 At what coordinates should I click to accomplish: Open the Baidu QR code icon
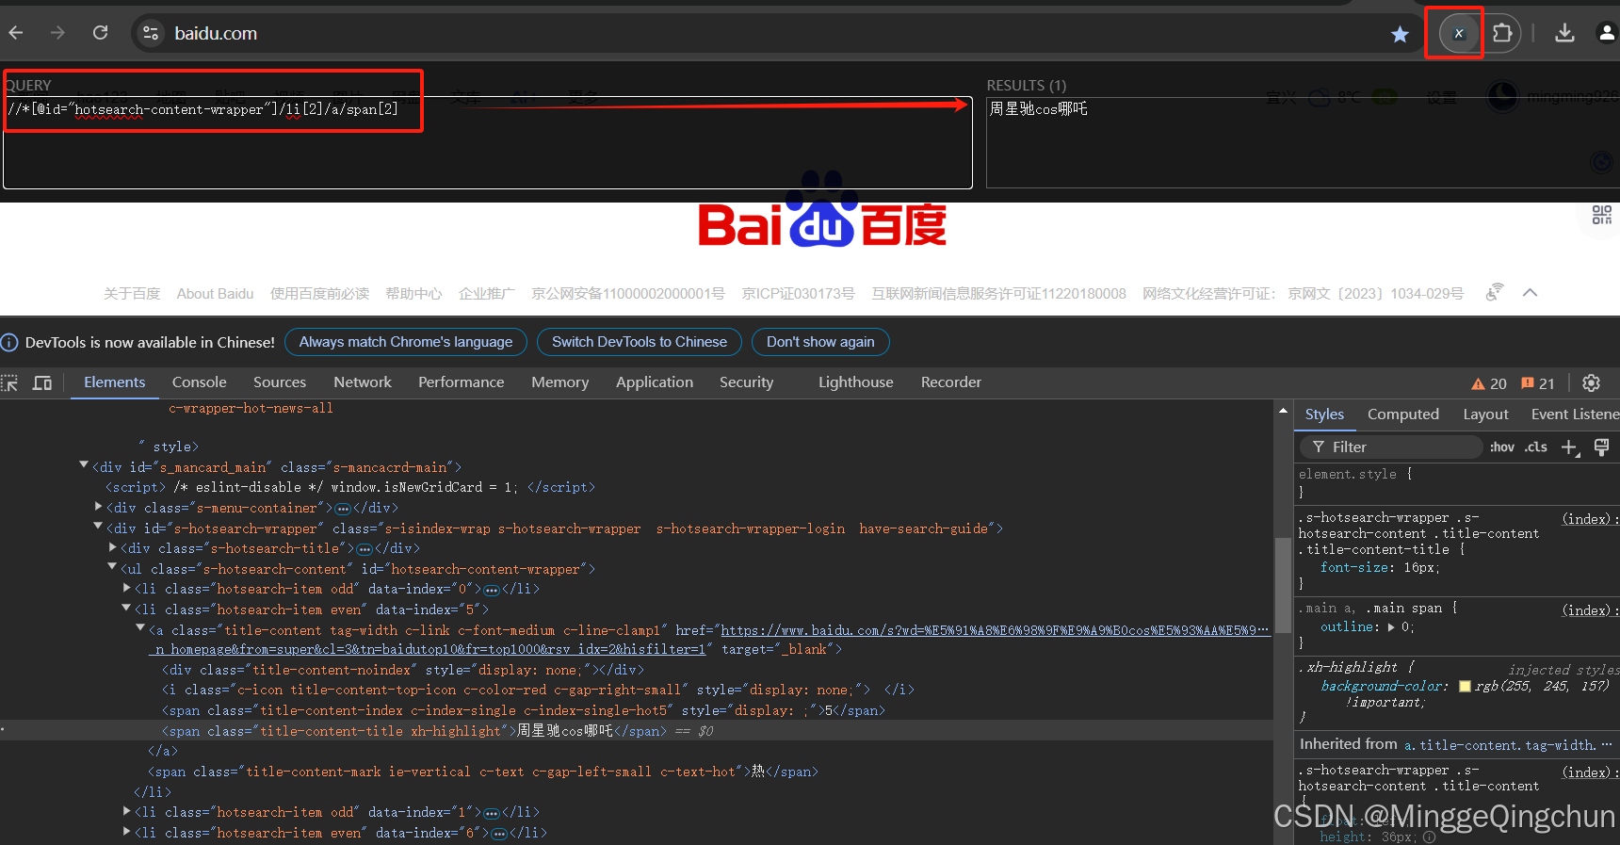click(x=1601, y=215)
